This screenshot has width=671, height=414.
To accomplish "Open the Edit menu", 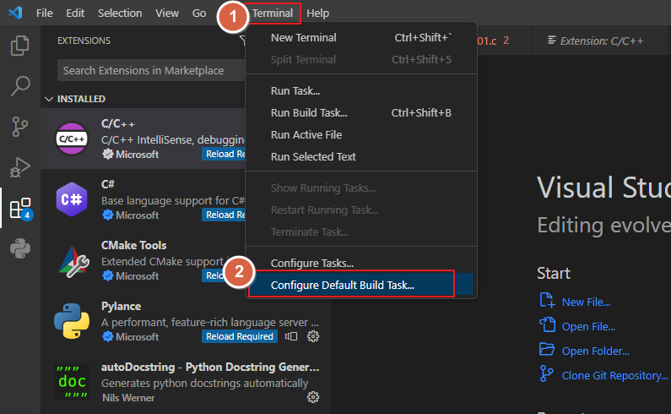I will 75,14.
